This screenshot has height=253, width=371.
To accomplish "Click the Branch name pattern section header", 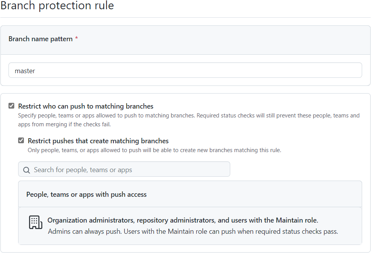I will [40, 39].
